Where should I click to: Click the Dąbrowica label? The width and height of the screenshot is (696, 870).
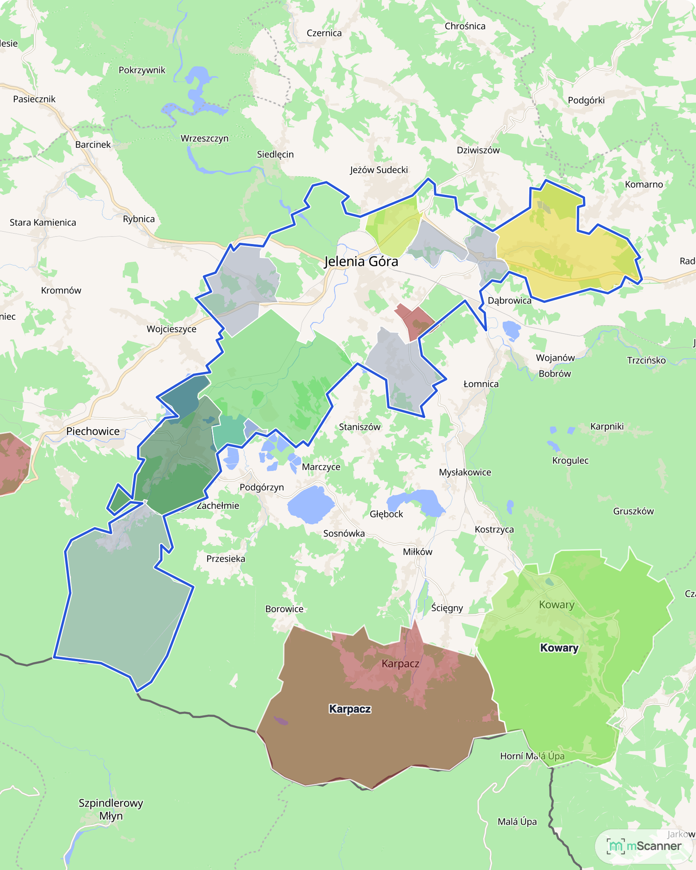tap(510, 300)
